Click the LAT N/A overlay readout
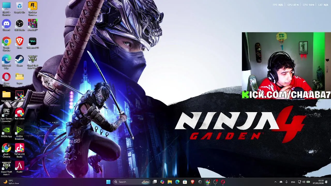The width and height of the screenshot is (331, 186). click(x=323, y=5)
